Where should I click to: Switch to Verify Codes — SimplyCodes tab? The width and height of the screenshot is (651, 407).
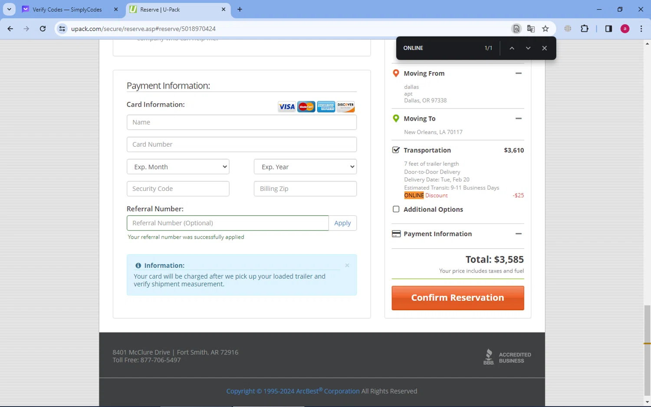tap(67, 10)
